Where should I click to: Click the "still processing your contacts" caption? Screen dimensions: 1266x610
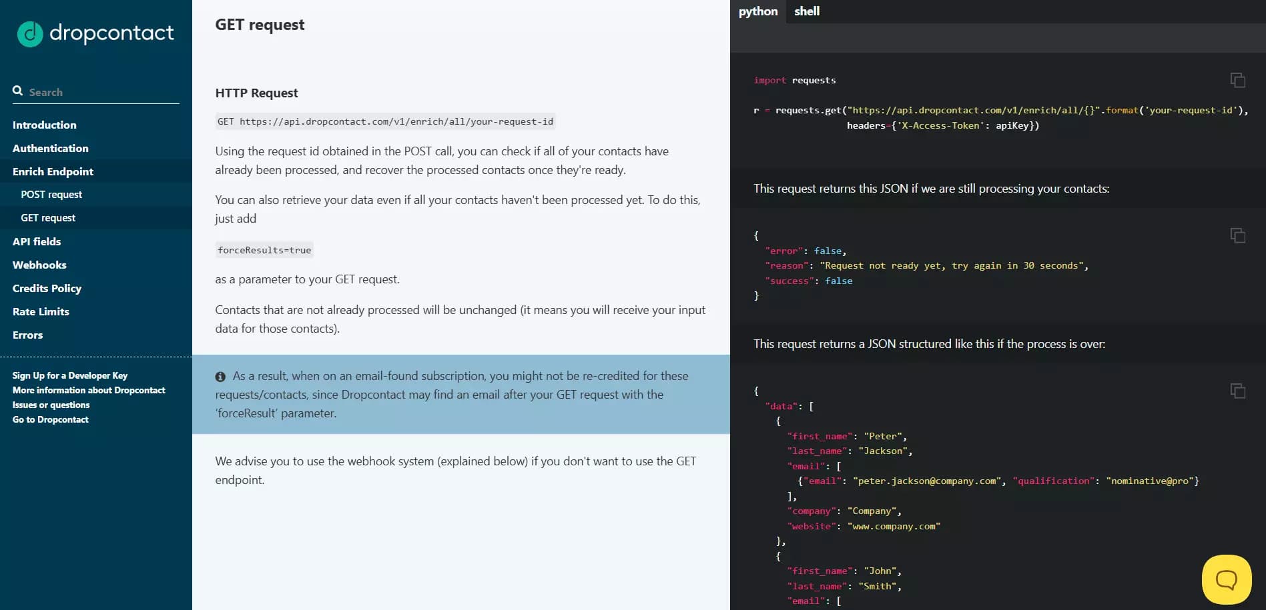(x=932, y=189)
